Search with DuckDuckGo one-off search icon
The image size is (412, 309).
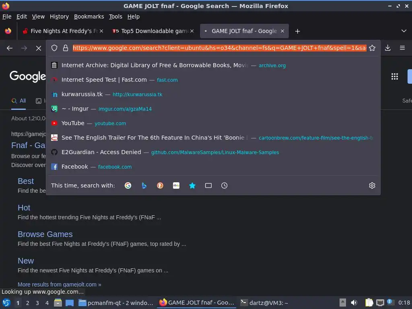(160, 185)
